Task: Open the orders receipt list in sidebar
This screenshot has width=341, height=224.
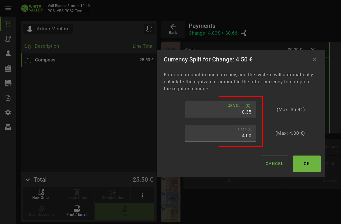Action: click(8, 39)
